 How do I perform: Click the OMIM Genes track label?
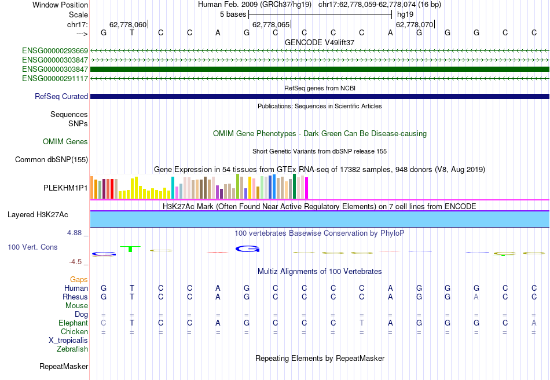click(x=65, y=142)
